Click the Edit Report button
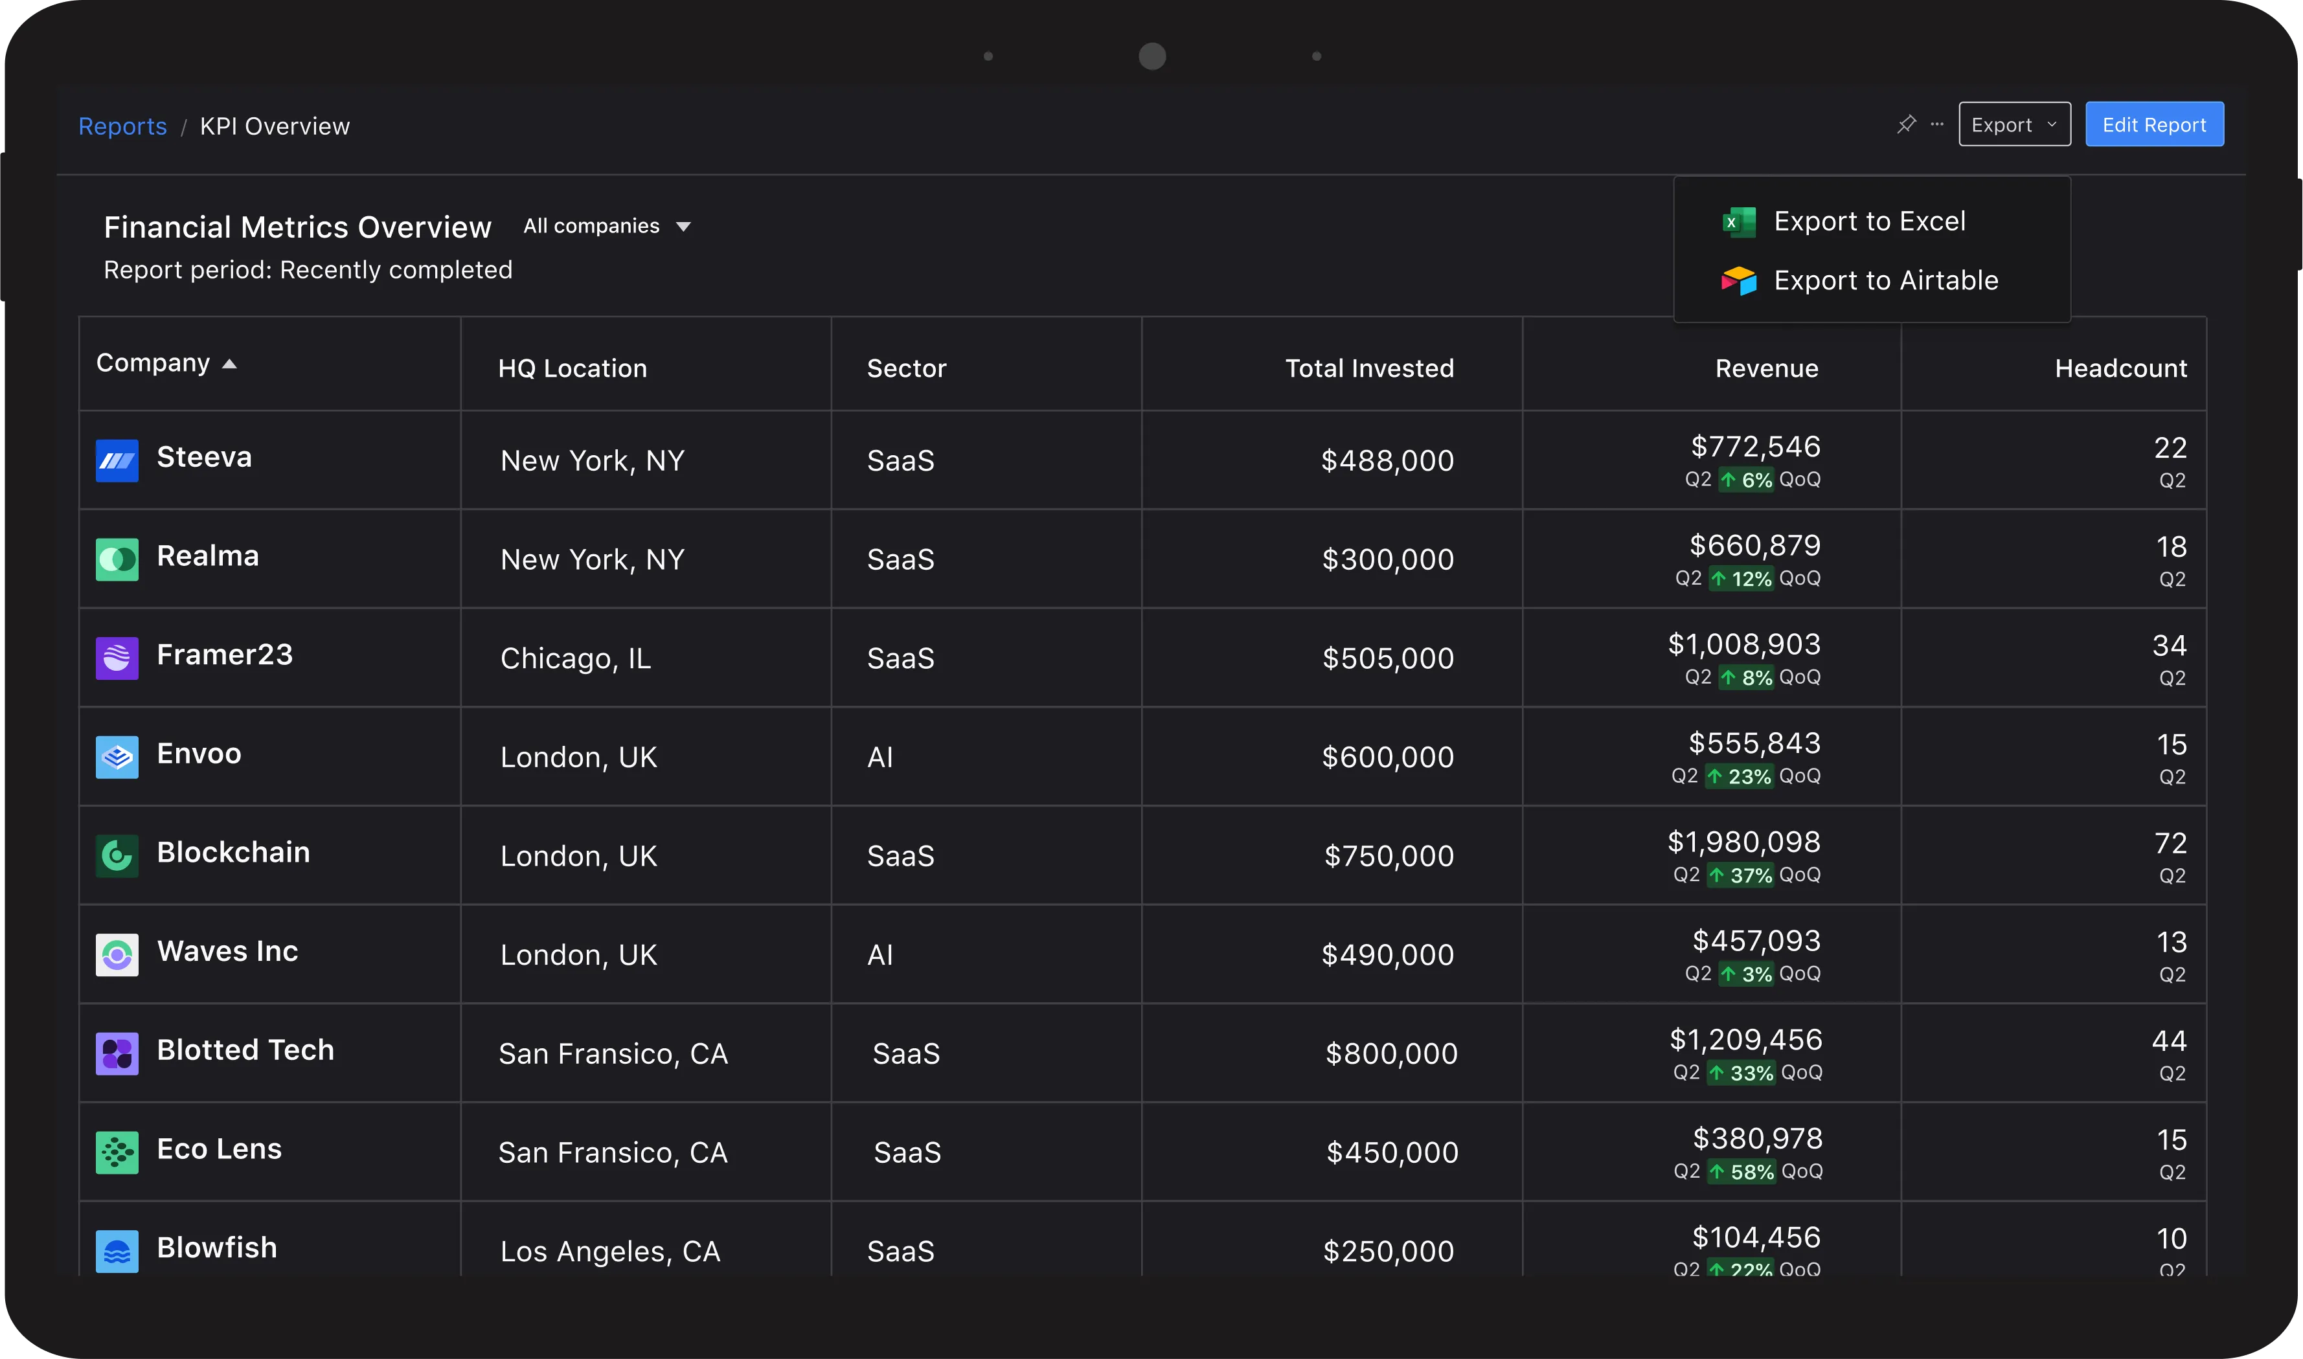The width and height of the screenshot is (2303, 1359). pyautogui.click(x=2153, y=124)
